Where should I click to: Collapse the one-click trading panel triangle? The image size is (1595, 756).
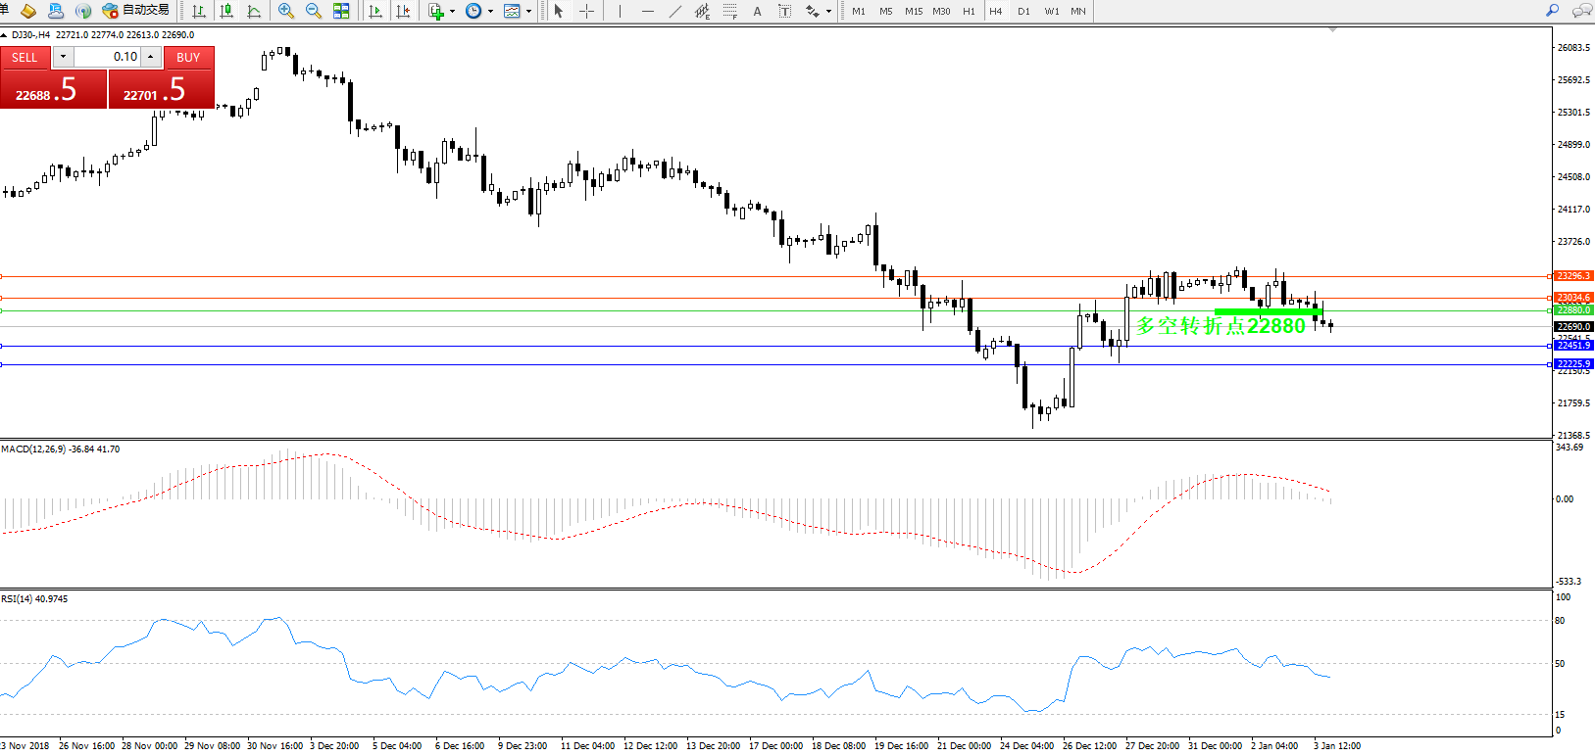4,35
